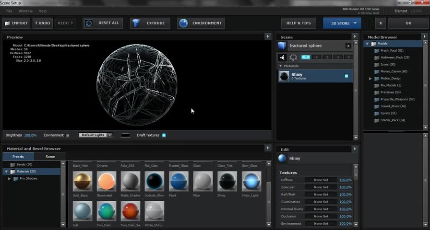Viewport: 430px width, 230px height.
Task: Click the background color swatch below preview
Action: click(126, 135)
